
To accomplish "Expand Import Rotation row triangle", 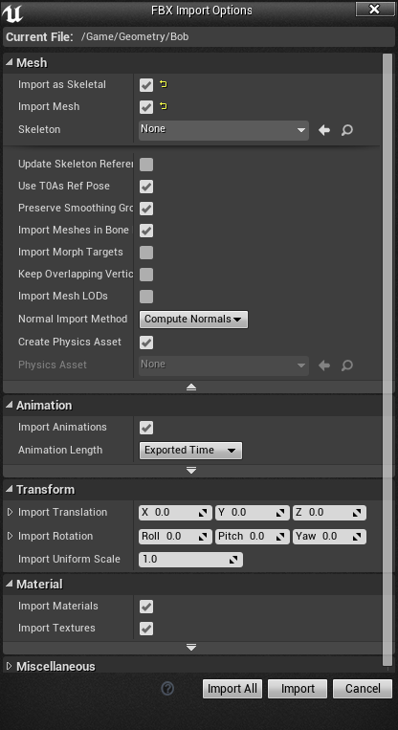I will 10,536.
